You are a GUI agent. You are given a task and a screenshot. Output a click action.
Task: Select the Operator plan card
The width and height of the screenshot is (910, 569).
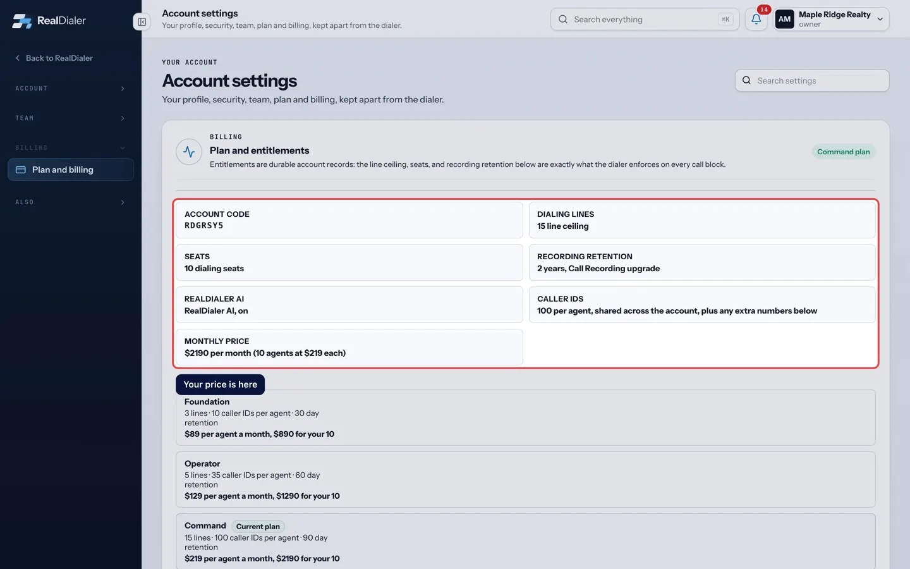pos(525,479)
